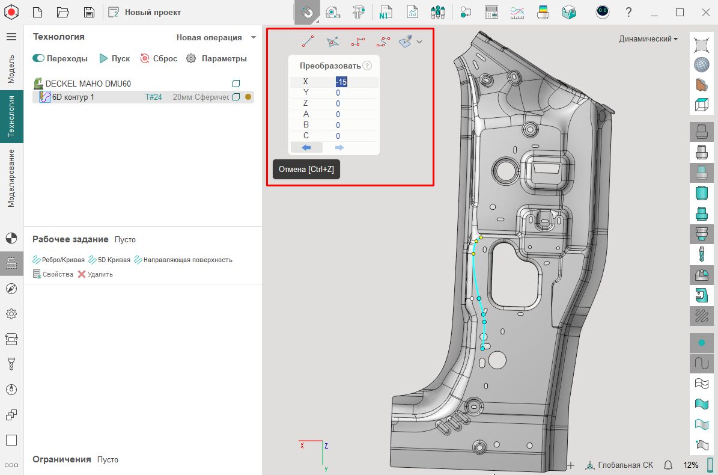The height and width of the screenshot is (475, 718).
Task: Toggle checkbox on 6D контур 1 row
Action: click(236, 97)
